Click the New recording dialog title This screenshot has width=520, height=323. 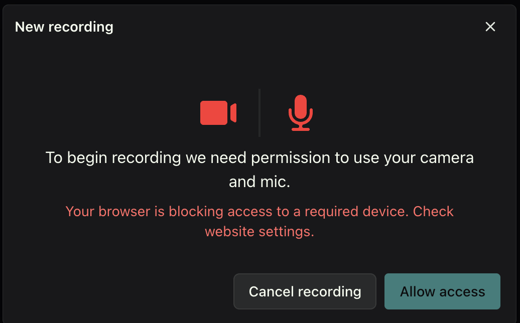click(x=64, y=27)
